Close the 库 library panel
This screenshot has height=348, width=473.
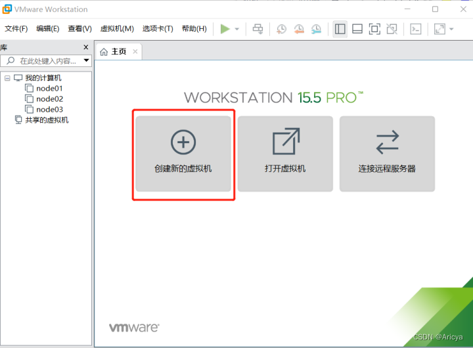[x=85, y=47]
